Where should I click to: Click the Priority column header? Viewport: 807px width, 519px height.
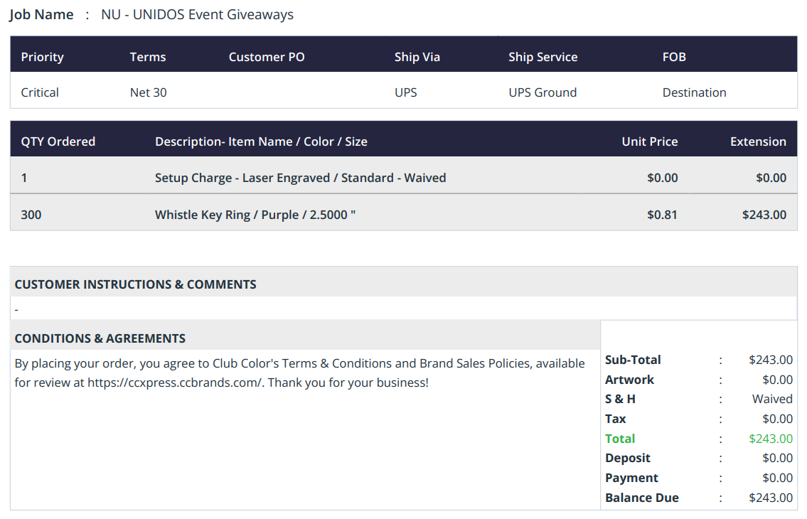(42, 57)
